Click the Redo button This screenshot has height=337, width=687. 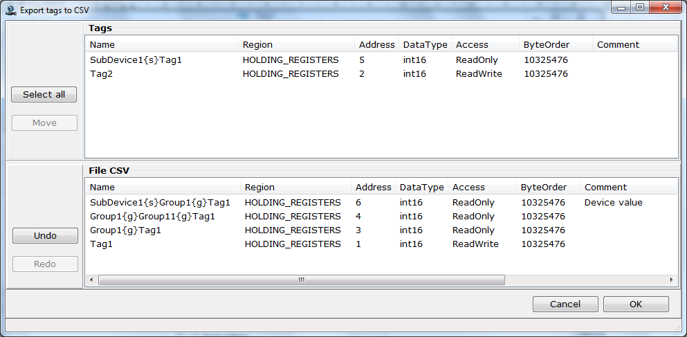45,264
